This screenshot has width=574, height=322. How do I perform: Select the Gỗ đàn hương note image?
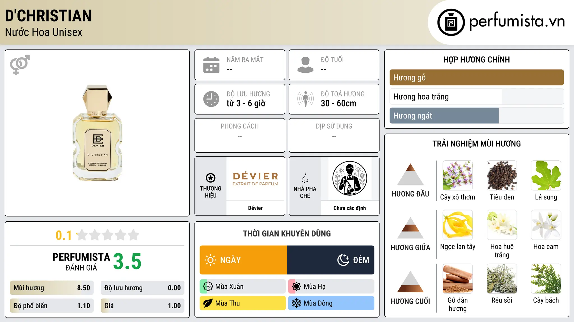coord(458,279)
